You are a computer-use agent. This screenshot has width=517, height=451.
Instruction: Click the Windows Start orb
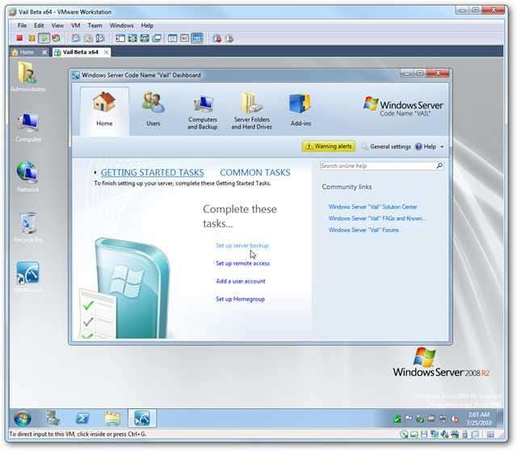(23, 418)
